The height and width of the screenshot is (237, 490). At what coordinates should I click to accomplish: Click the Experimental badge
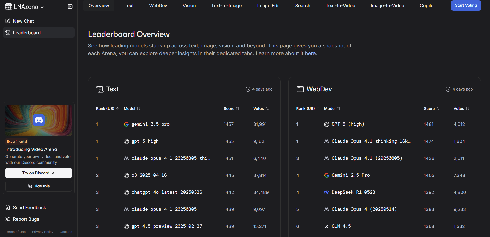coord(17,142)
